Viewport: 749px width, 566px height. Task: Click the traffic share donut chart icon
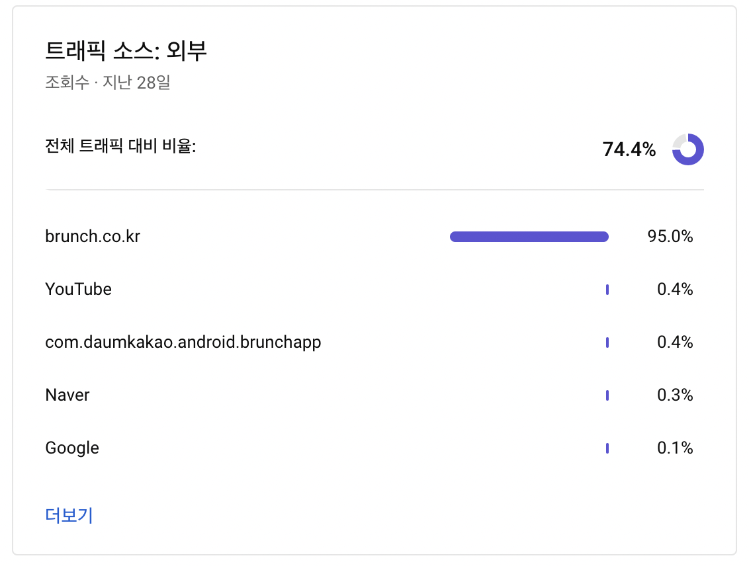coord(688,149)
